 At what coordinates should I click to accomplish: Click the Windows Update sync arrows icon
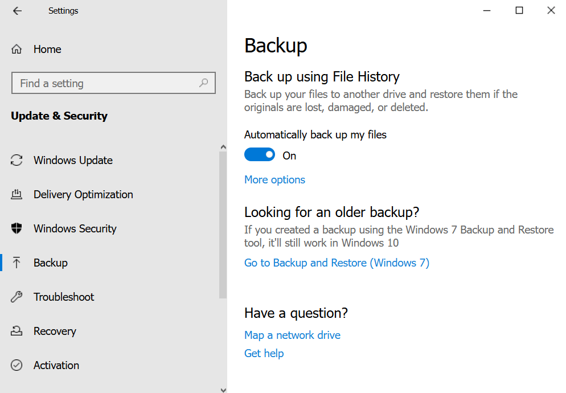pos(17,161)
